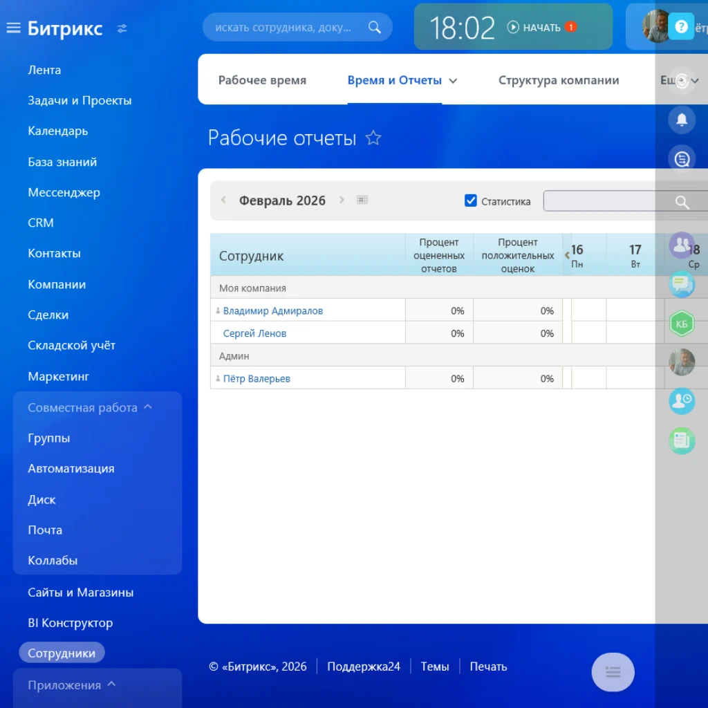Open the notifications bell on the right edge

coord(682,120)
